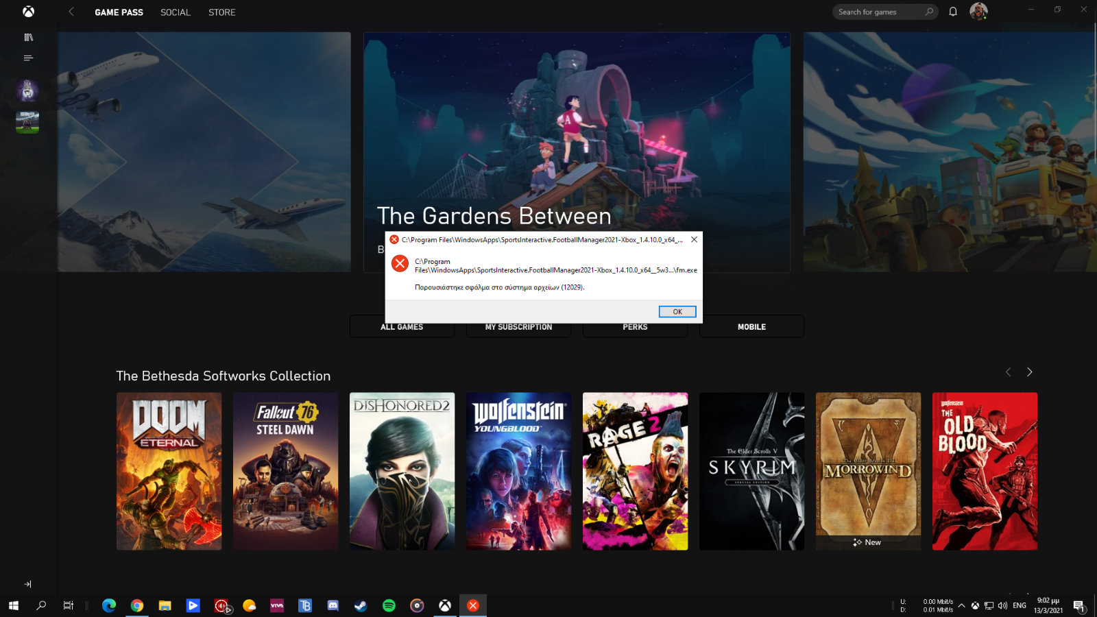Open the TB app on the taskbar
Image resolution: width=1097 pixels, height=617 pixels.
pos(305,605)
